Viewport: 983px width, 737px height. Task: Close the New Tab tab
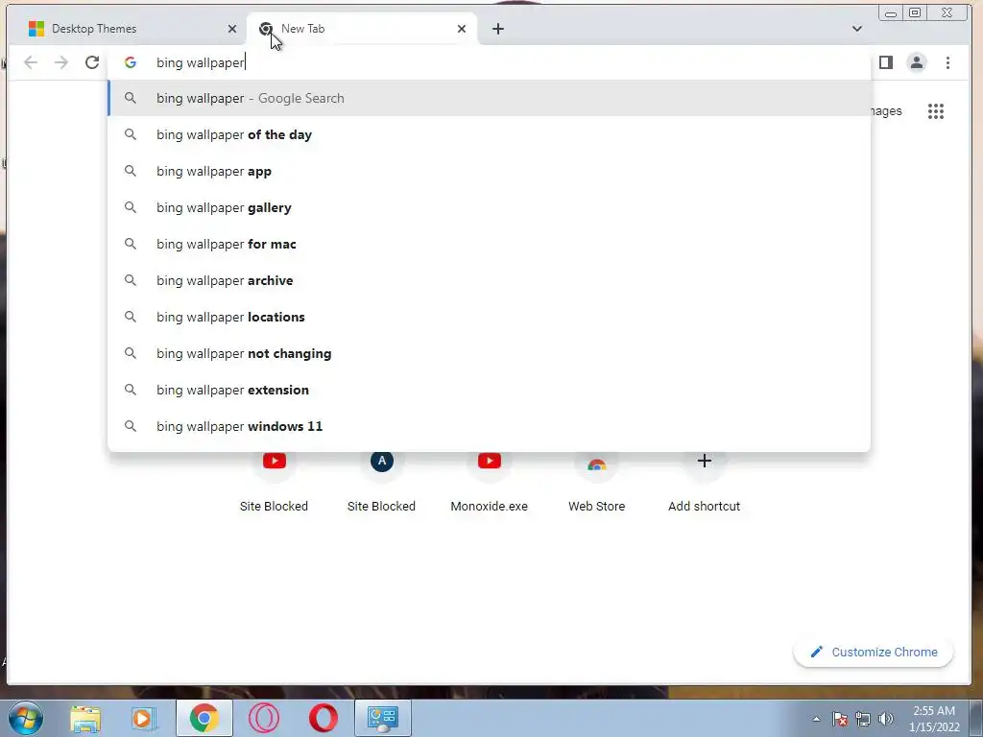pos(462,29)
